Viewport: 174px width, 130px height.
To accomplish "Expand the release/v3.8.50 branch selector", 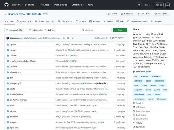I will click(16, 30).
